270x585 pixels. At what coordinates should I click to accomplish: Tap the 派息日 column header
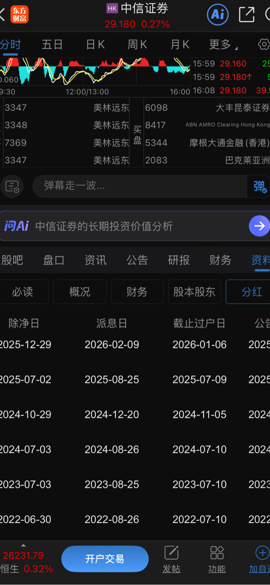coord(112,323)
